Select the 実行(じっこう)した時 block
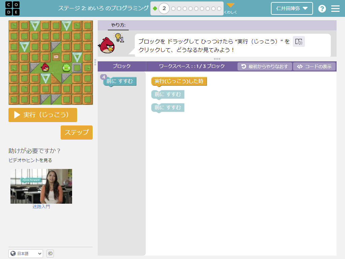Viewport: 345px width, 259px height. [179, 81]
